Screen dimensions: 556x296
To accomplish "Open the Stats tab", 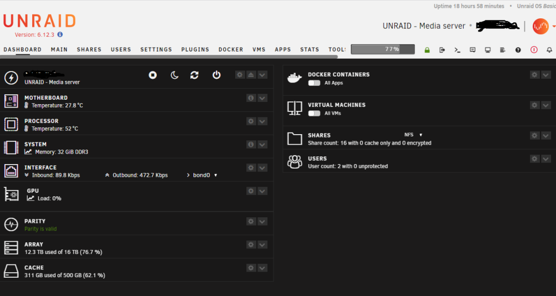I will click(310, 49).
